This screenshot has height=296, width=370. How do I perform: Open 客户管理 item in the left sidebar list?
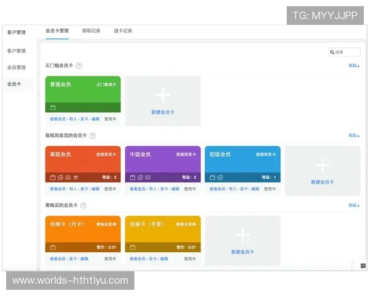[16, 51]
